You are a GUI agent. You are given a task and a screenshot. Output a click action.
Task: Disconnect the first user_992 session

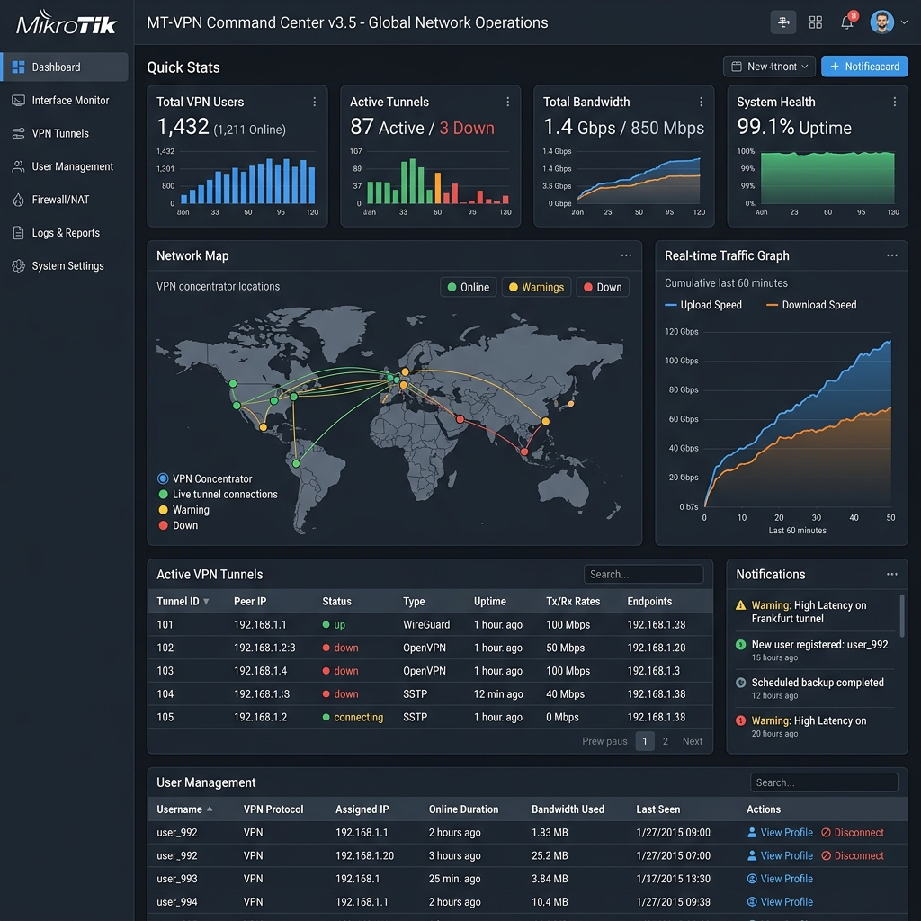(x=853, y=832)
